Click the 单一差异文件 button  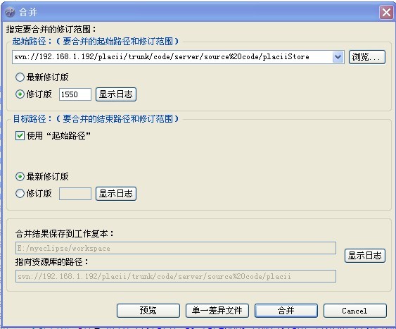pyautogui.click(x=217, y=311)
